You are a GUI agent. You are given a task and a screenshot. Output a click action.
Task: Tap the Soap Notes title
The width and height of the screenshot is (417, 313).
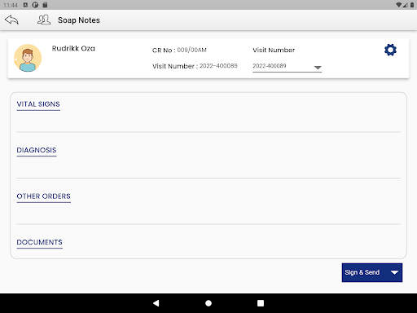79,20
